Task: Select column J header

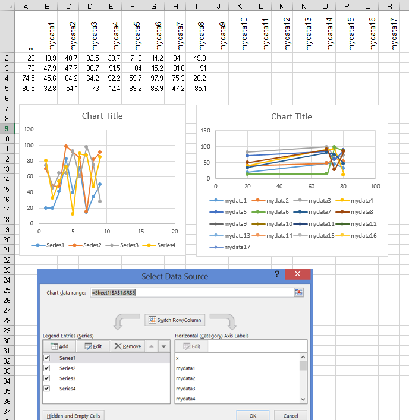Action: point(218,5)
